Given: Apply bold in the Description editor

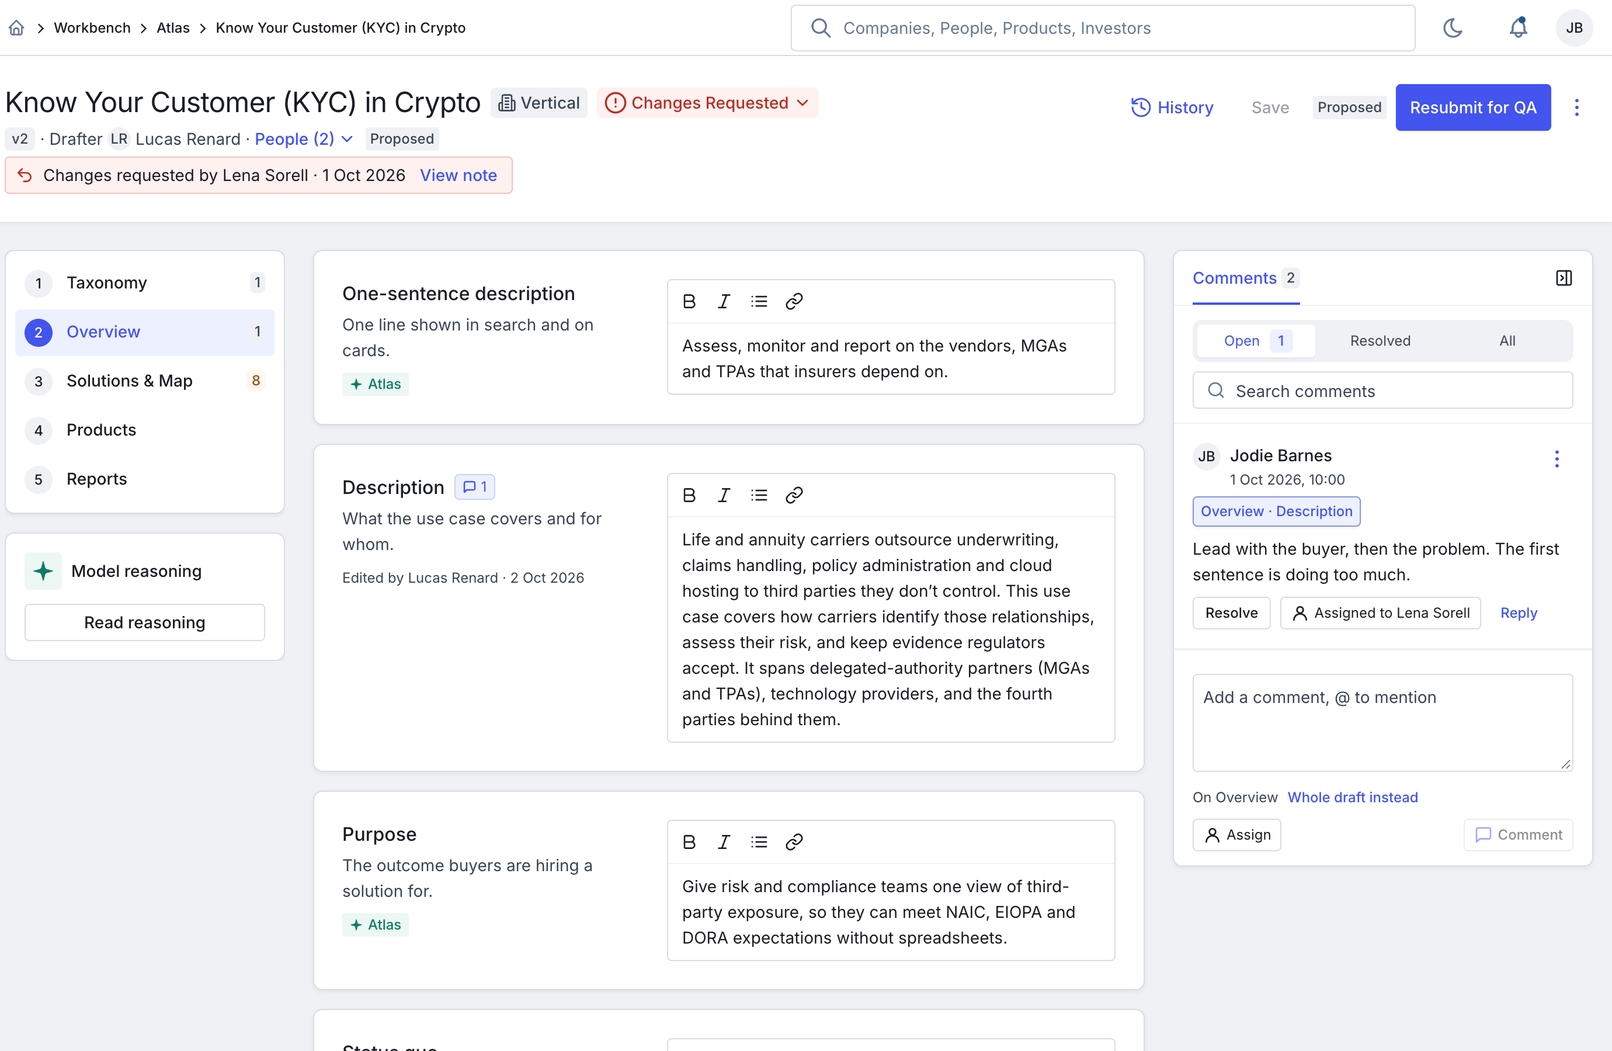Looking at the screenshot, I should click(x=689, y=495).
